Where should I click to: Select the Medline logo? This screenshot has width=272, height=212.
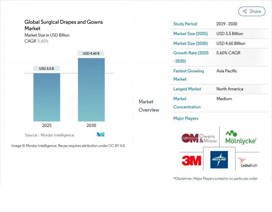click(219, 159)
